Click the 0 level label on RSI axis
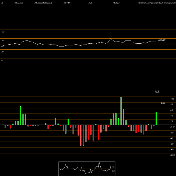The width and height of the screenshot is (176, 176). point(2,60)
